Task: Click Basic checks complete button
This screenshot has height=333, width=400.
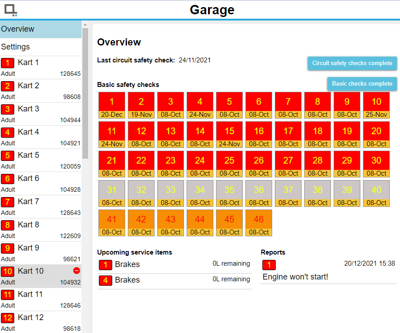Action: 362,84
